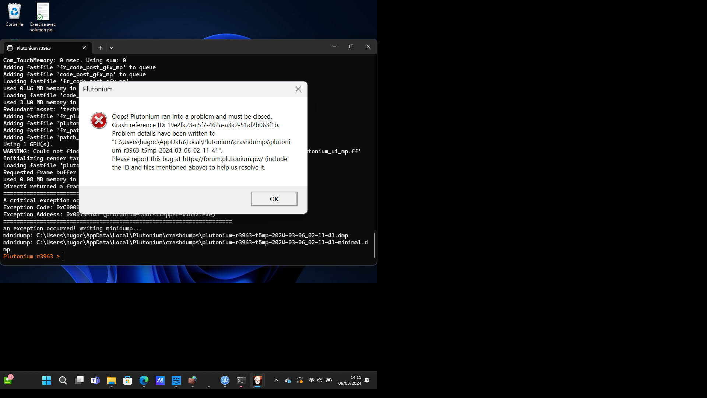Click the OneDrive cloud tray icon
This screenshot has height=398, width=707.
click(x=288, y=380)
